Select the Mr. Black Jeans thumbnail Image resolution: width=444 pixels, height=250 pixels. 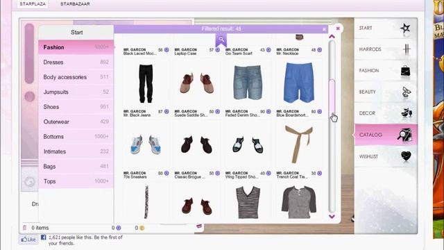(x=146, y=83)
